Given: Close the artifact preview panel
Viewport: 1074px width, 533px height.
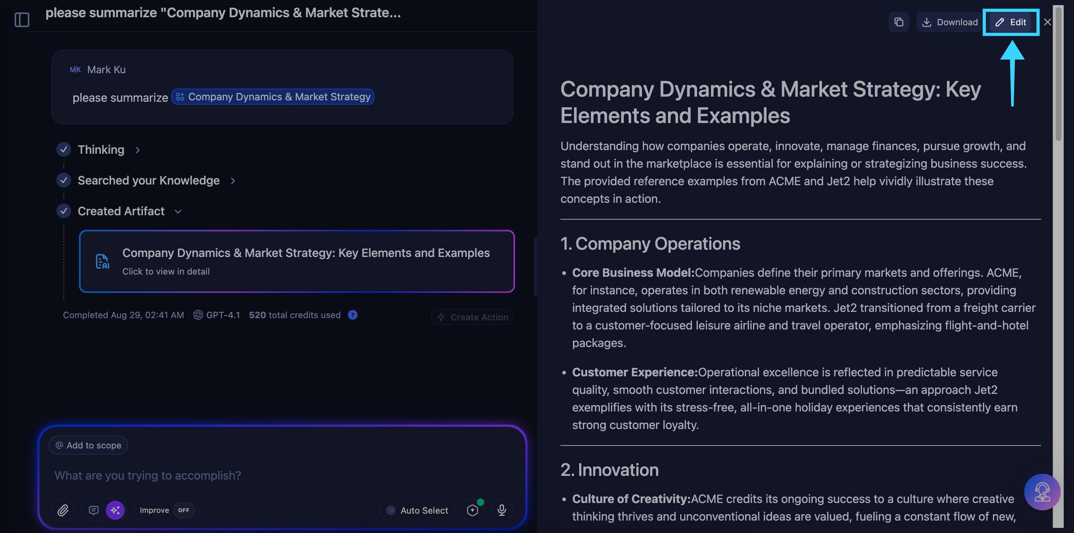Looking at the screenshot, I should click(x=1047, y=22).
